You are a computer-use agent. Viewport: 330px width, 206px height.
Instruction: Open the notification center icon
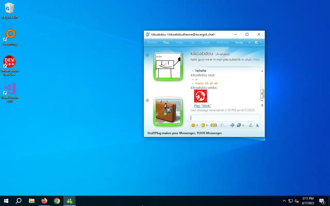tap(322, 201)
